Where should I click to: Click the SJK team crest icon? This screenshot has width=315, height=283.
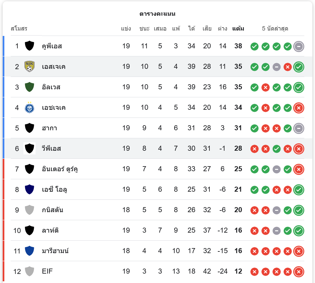pyautogui.click(x=29, y=66)
